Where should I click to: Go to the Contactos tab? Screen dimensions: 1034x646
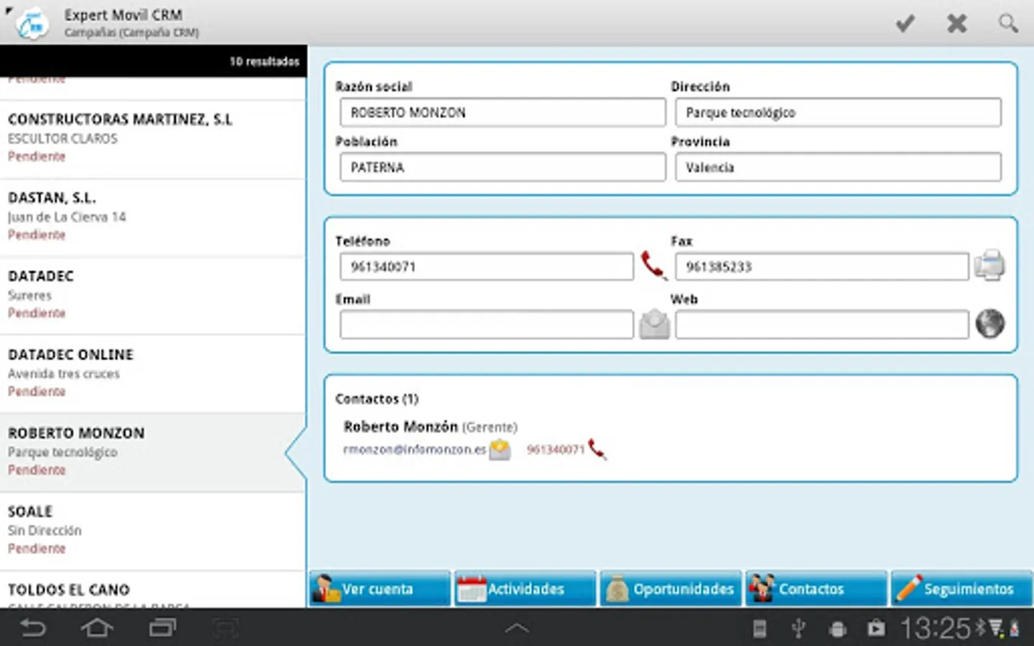[x=816, y=589]
